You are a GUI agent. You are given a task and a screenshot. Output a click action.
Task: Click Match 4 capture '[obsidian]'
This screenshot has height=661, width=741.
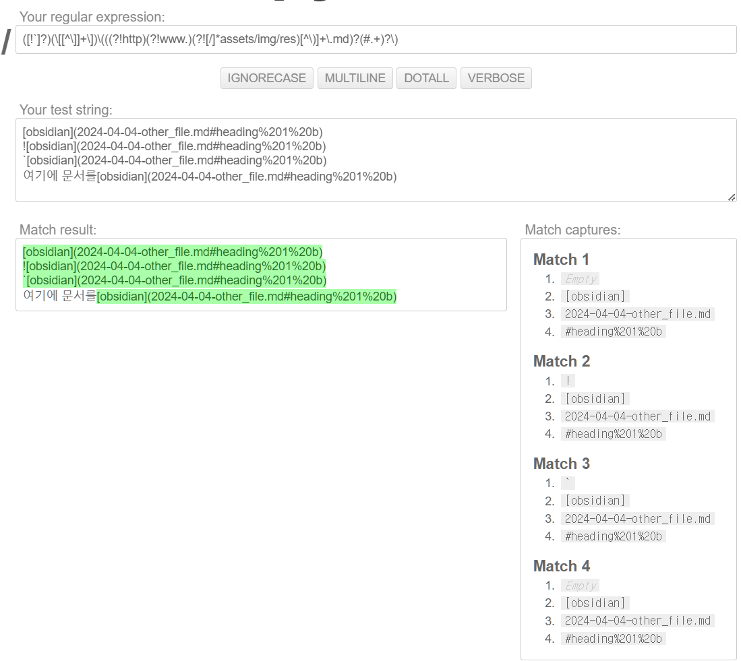tap(595, 603)
